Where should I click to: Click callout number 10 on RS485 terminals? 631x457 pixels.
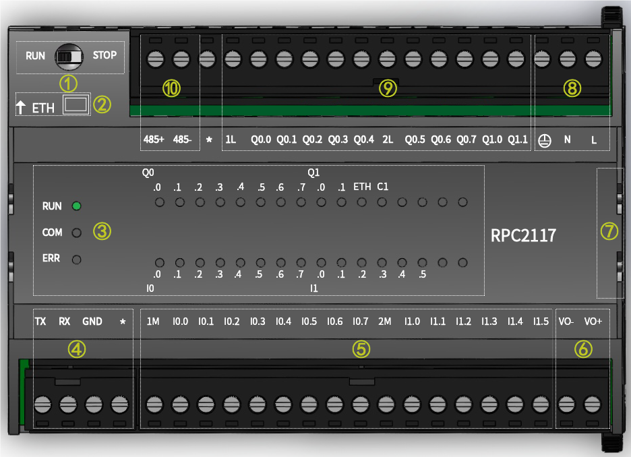[172, 88]
